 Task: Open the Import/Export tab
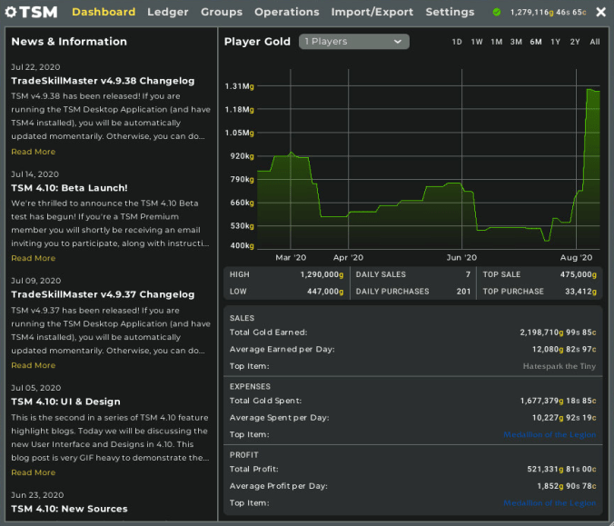tap(372, 12)
